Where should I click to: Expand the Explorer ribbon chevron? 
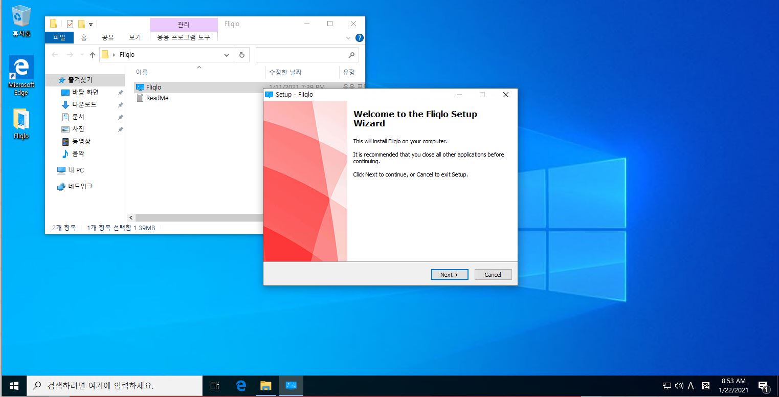click(x=348, y=38)
